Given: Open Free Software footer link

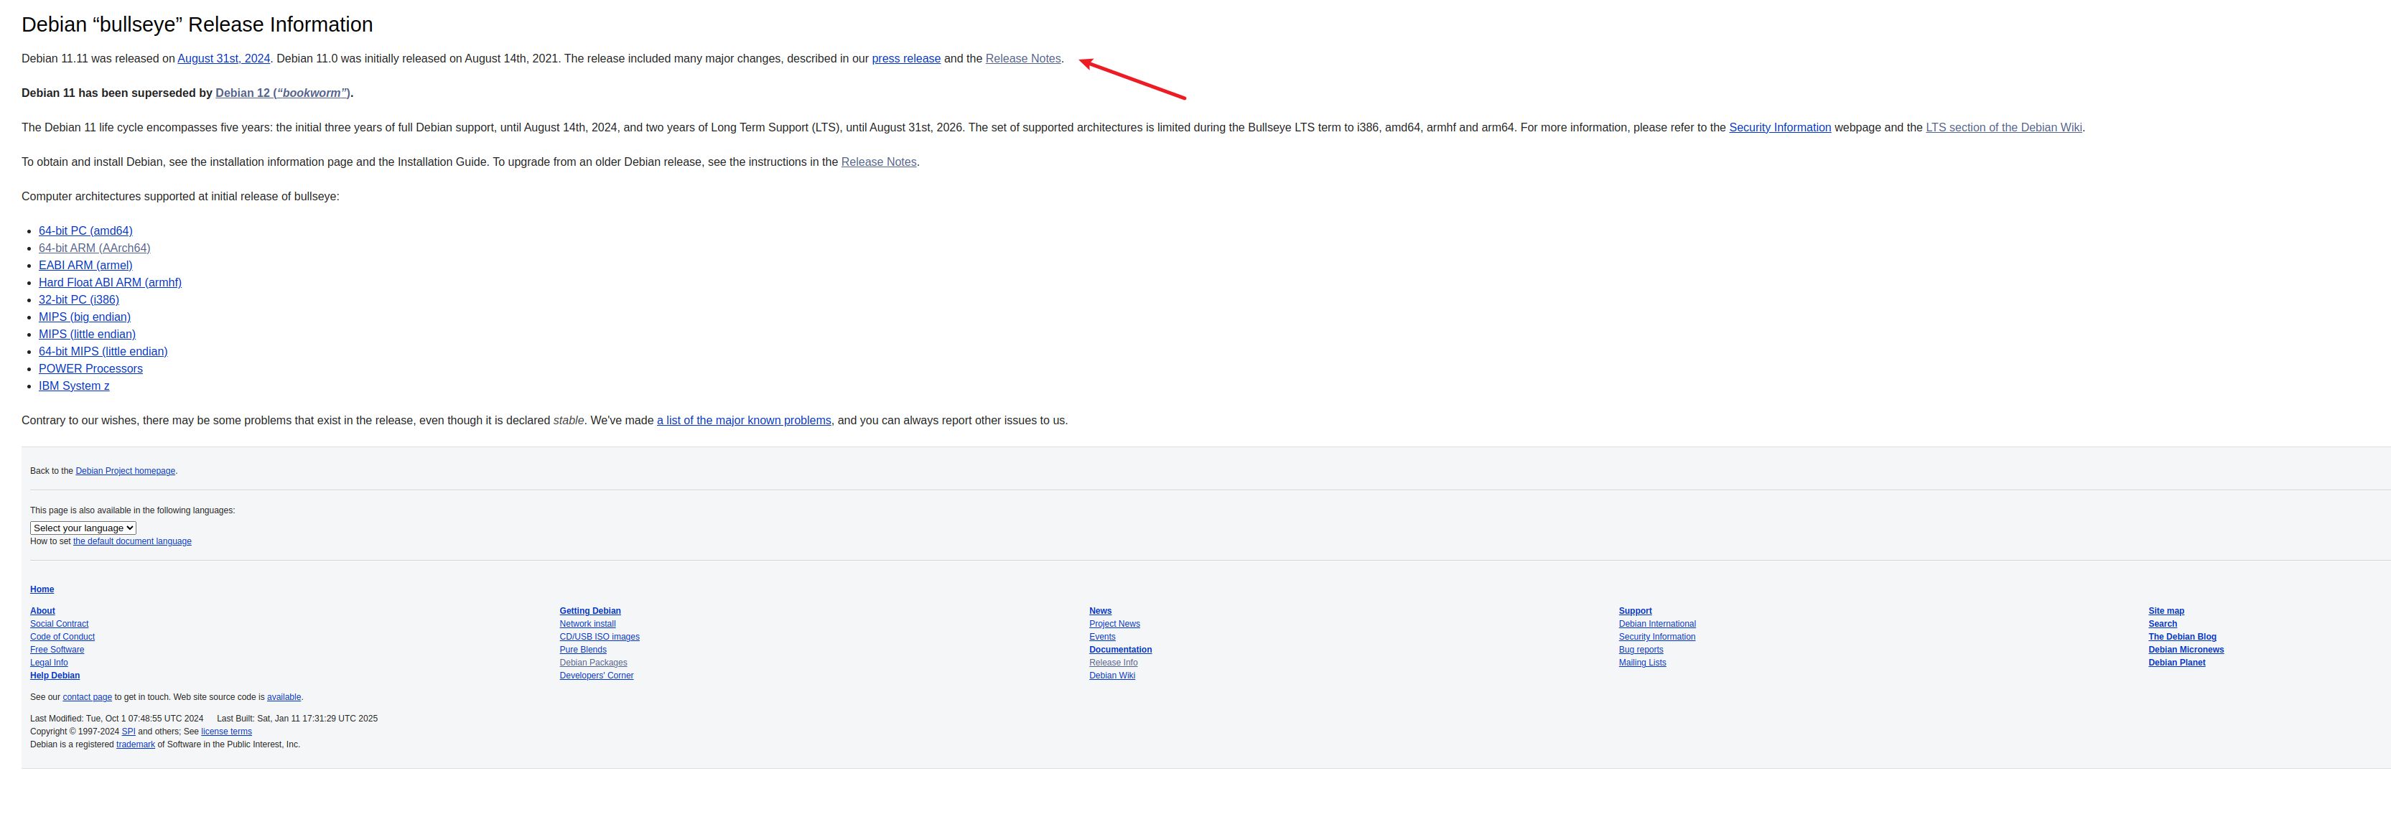Looking at the screenshot, I should click(57, 650).
